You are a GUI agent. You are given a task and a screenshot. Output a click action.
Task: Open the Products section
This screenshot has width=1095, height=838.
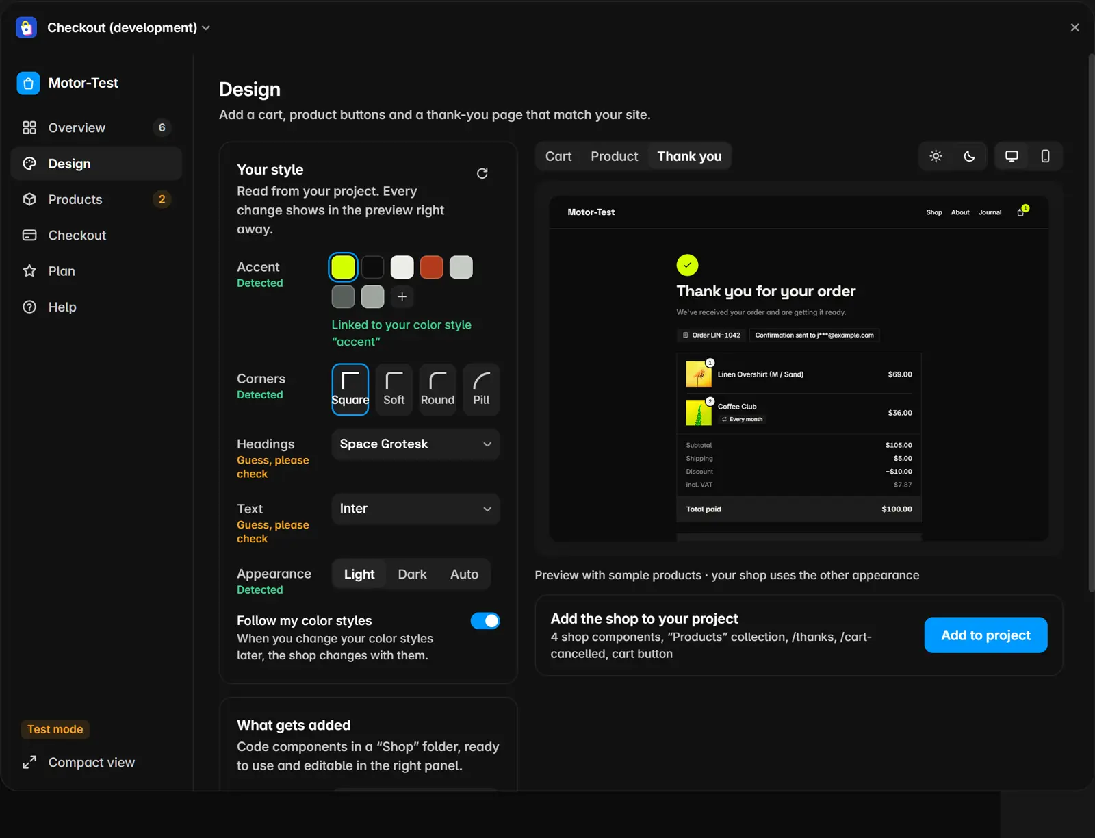96,199
